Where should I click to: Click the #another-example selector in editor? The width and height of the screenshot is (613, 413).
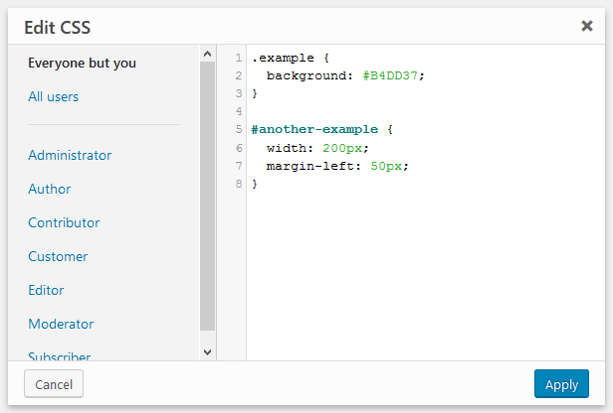point(314,129)
